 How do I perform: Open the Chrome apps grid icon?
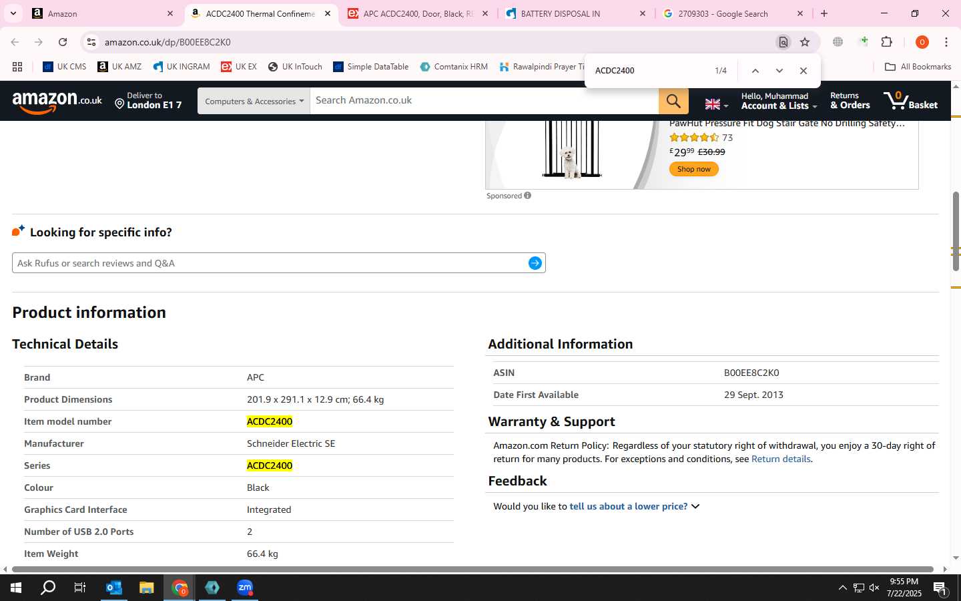coord(17,67)
